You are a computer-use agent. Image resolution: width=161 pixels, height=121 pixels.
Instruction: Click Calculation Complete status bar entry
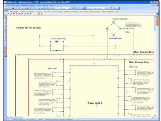tap(65, 120)
